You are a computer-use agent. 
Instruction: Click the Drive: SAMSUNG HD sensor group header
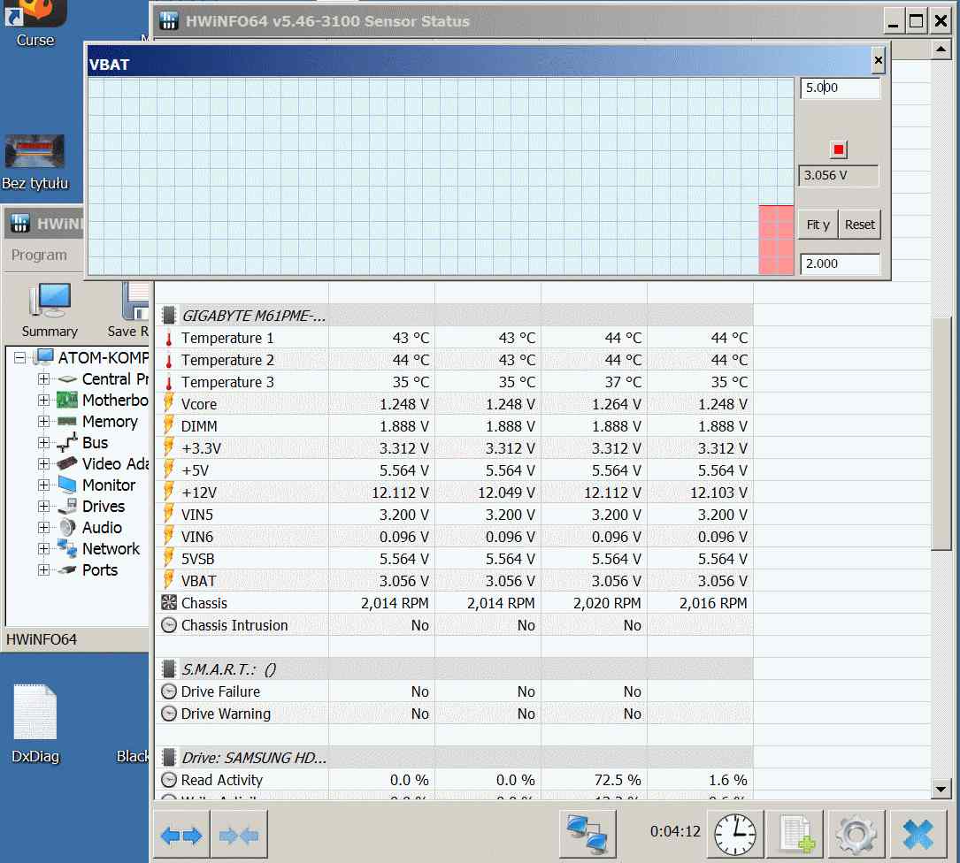coord(454,758)
